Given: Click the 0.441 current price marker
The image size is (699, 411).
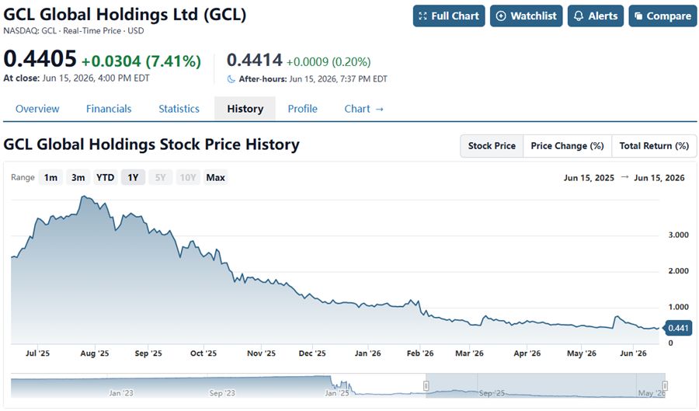Looking at the screenshot, I should pyautogui.click(x=677, y=328).
